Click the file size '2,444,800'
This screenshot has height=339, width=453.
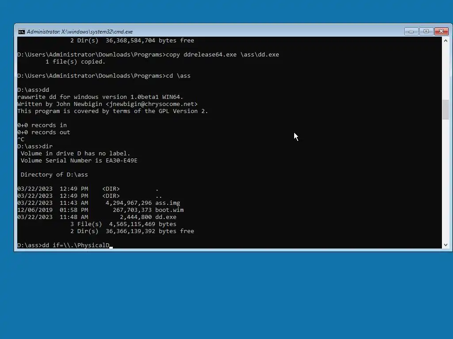click(x=135, y=217)
